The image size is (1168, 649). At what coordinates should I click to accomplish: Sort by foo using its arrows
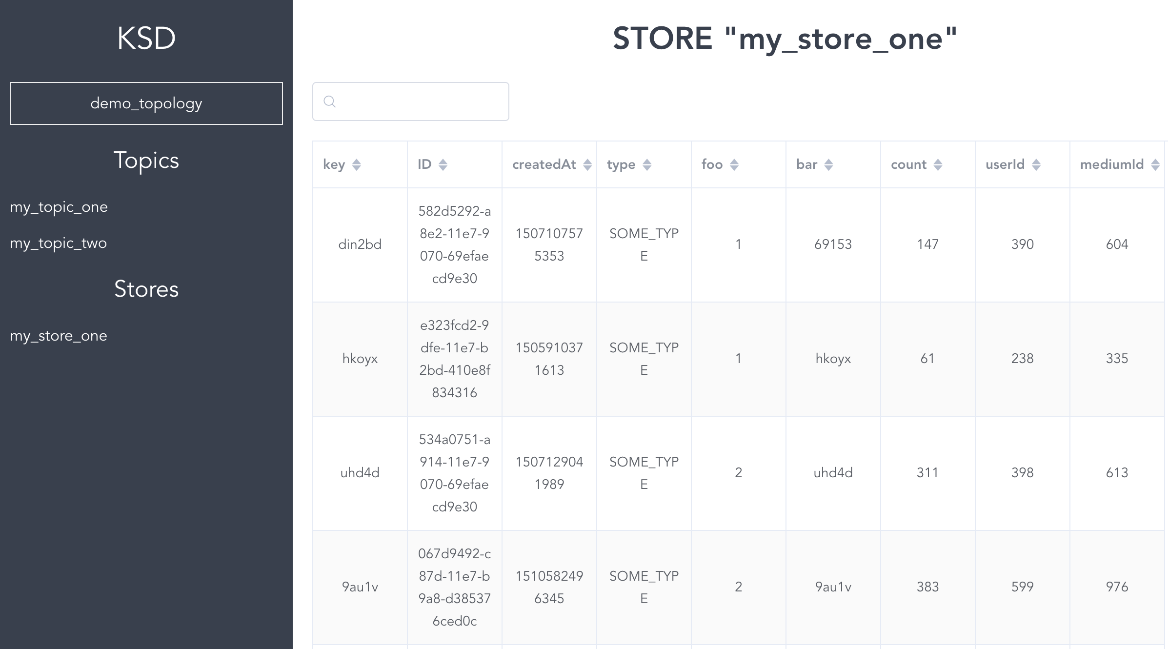point(734,165)
